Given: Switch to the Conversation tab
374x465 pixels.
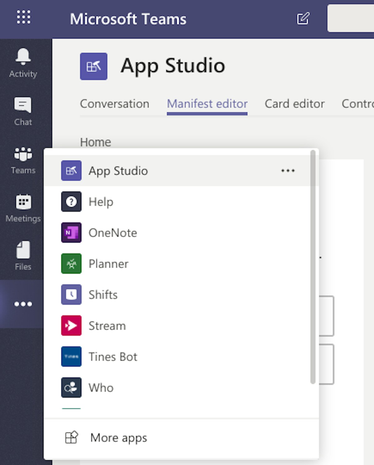Looking at the screenshot, I should click(x=114, y=104).
